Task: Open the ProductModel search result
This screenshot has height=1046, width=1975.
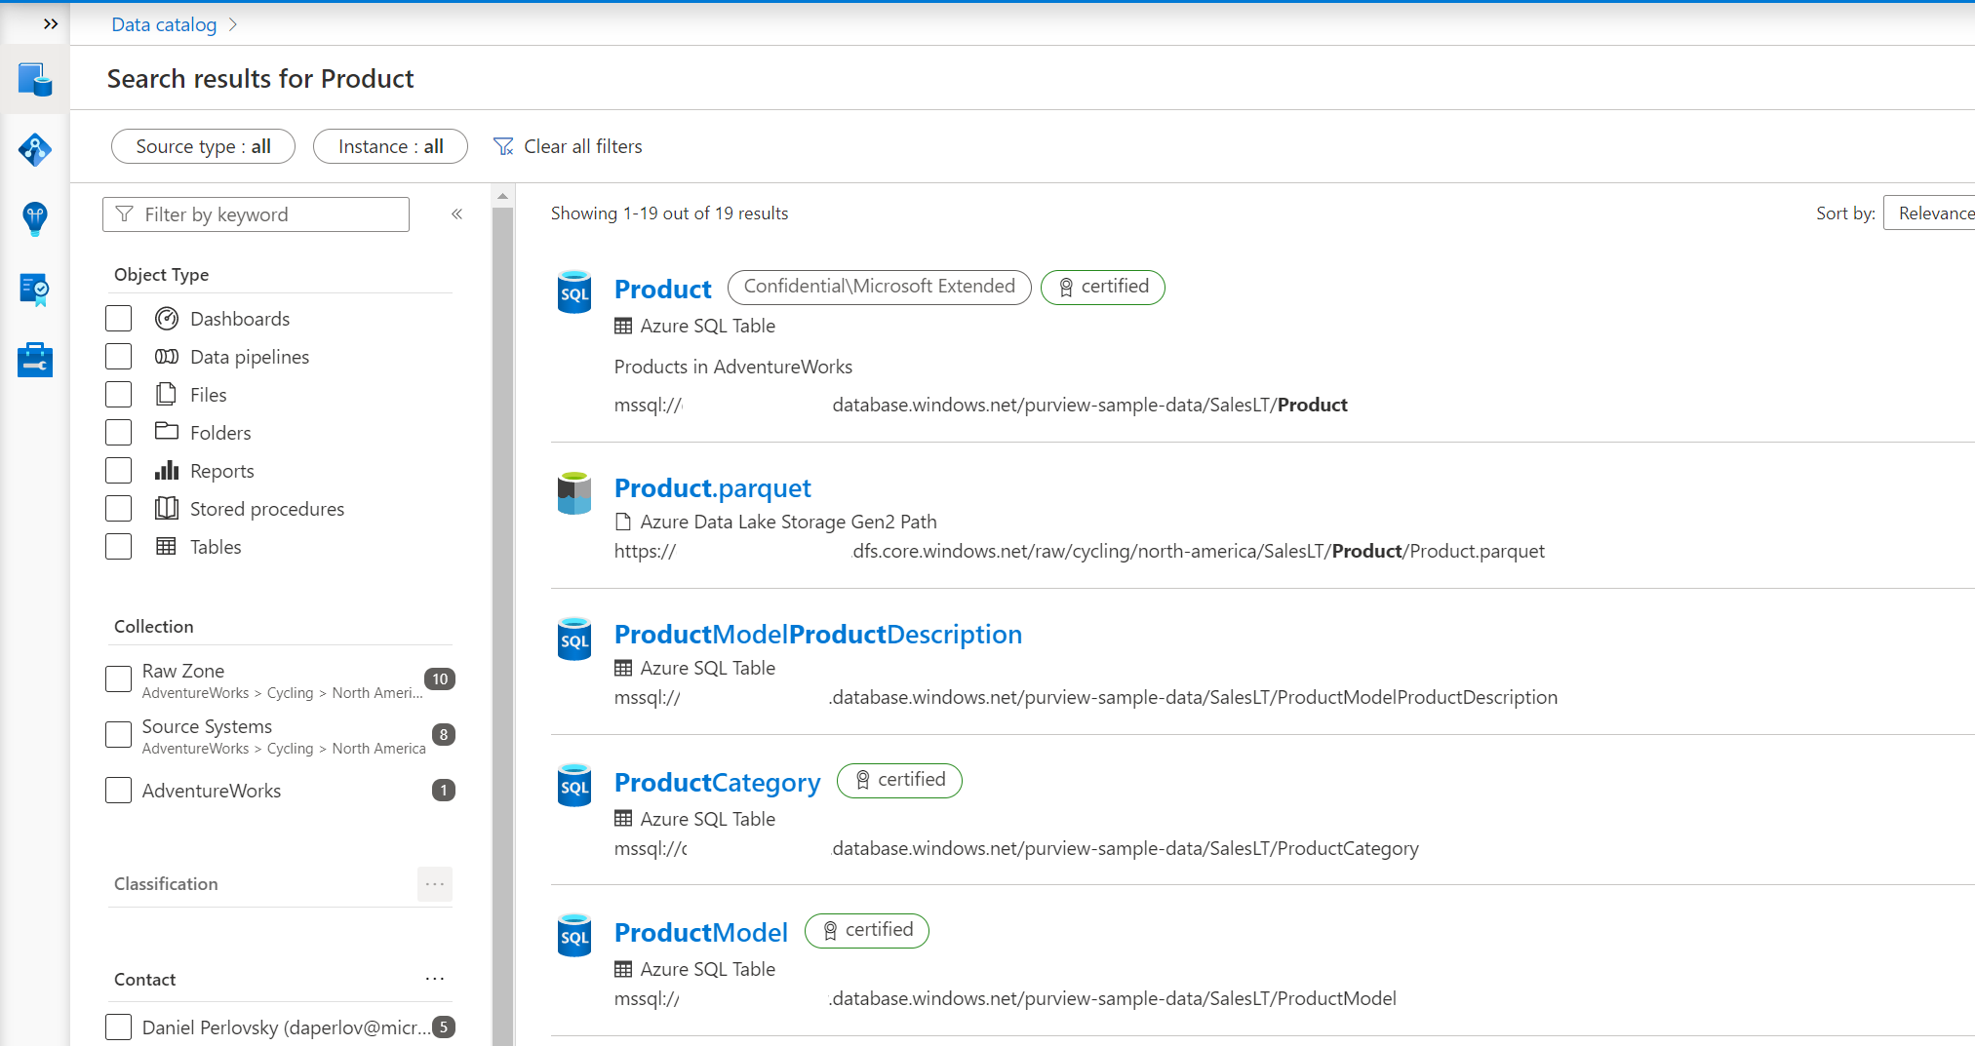Action: [x=700, y=933]
